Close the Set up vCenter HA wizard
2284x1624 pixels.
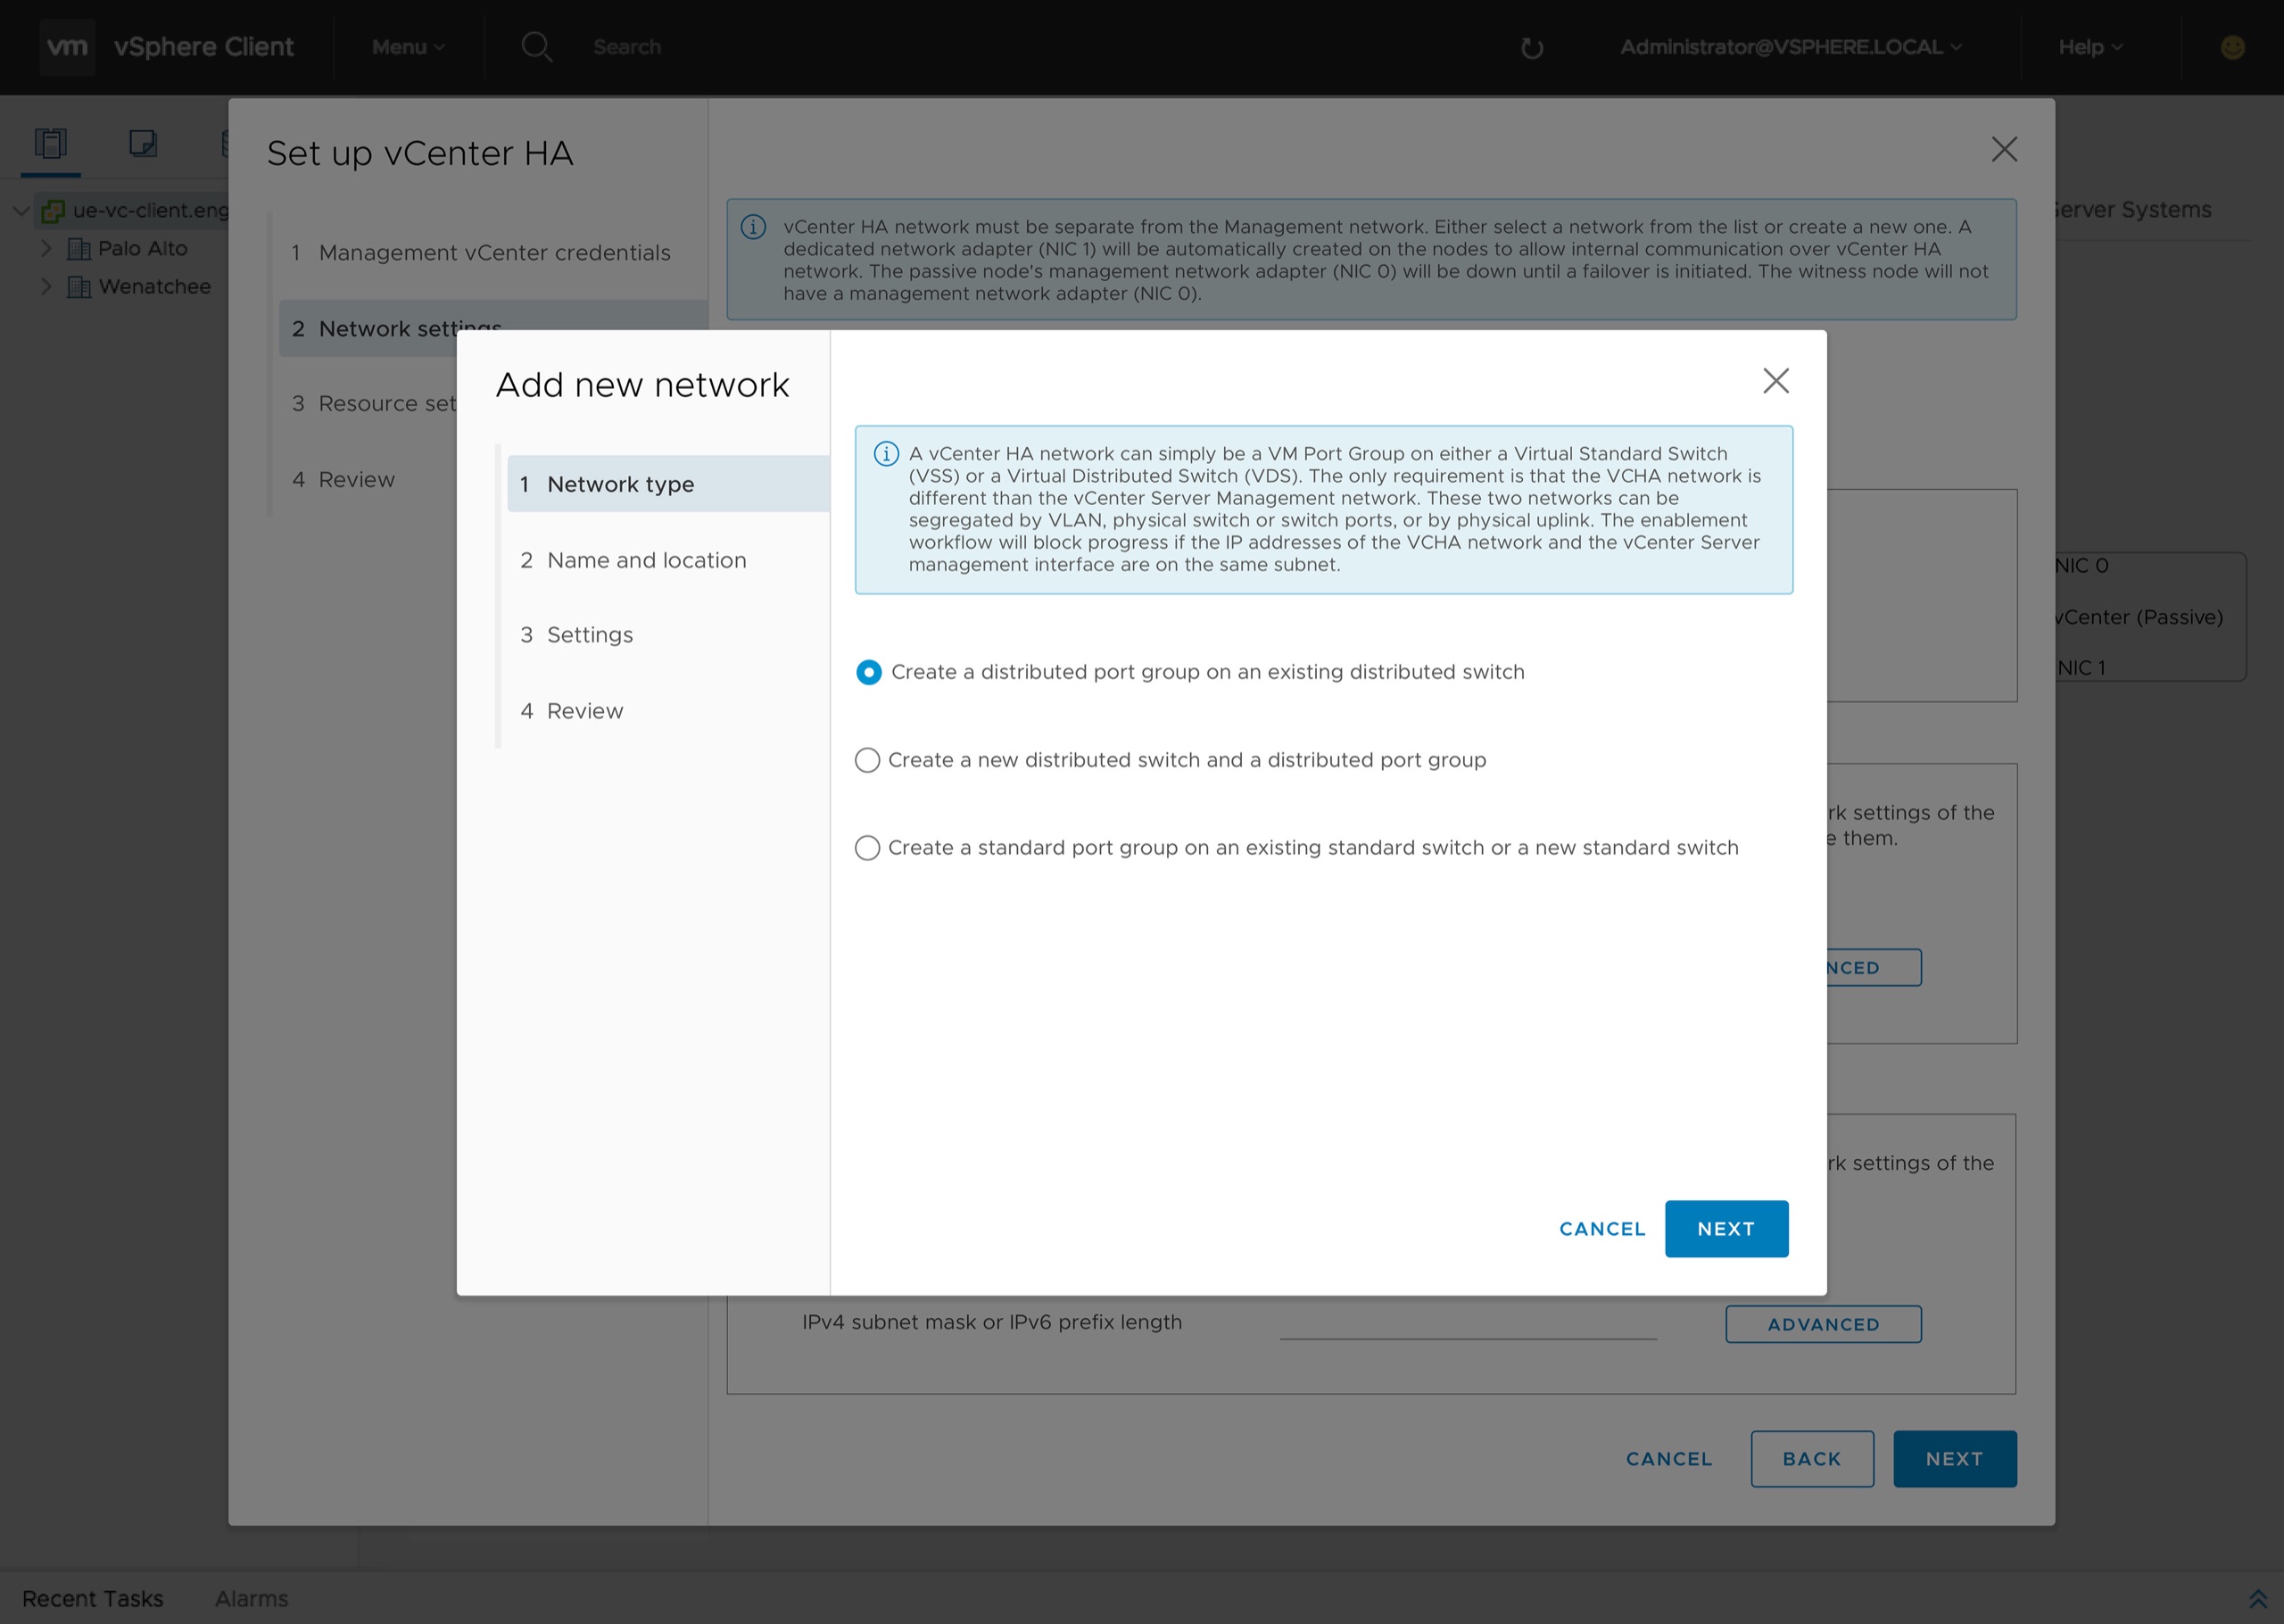(x=2004, y=150)
